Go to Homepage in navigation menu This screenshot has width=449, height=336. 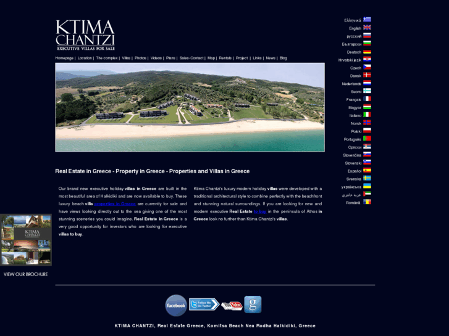[x=64, y=58]
